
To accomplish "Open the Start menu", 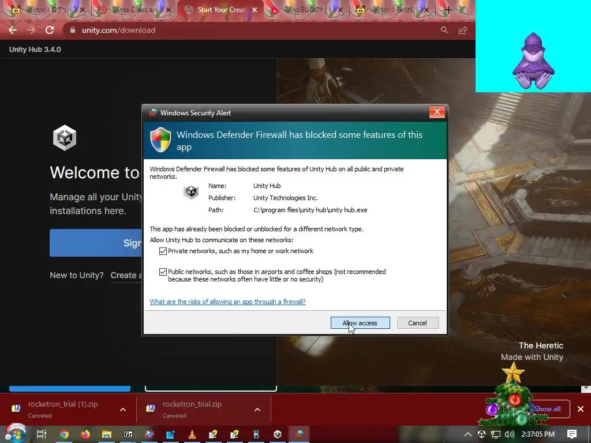I will pyautogui.click(x=15, y=434).
